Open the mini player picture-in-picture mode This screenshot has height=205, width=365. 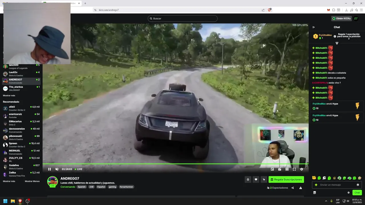tap(272, 169)
